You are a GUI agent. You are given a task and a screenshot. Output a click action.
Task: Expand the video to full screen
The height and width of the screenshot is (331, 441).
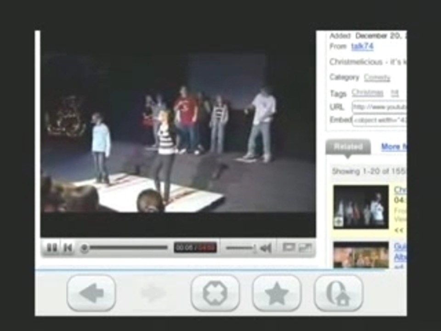pos(305,248)
